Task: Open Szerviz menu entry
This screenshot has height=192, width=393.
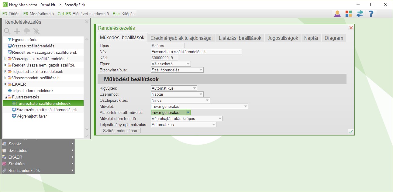Action: coord(38,144)
